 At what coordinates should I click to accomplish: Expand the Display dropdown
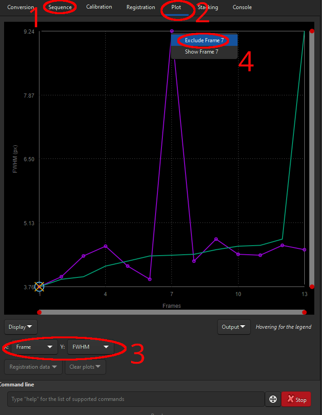tap(20, 327)
